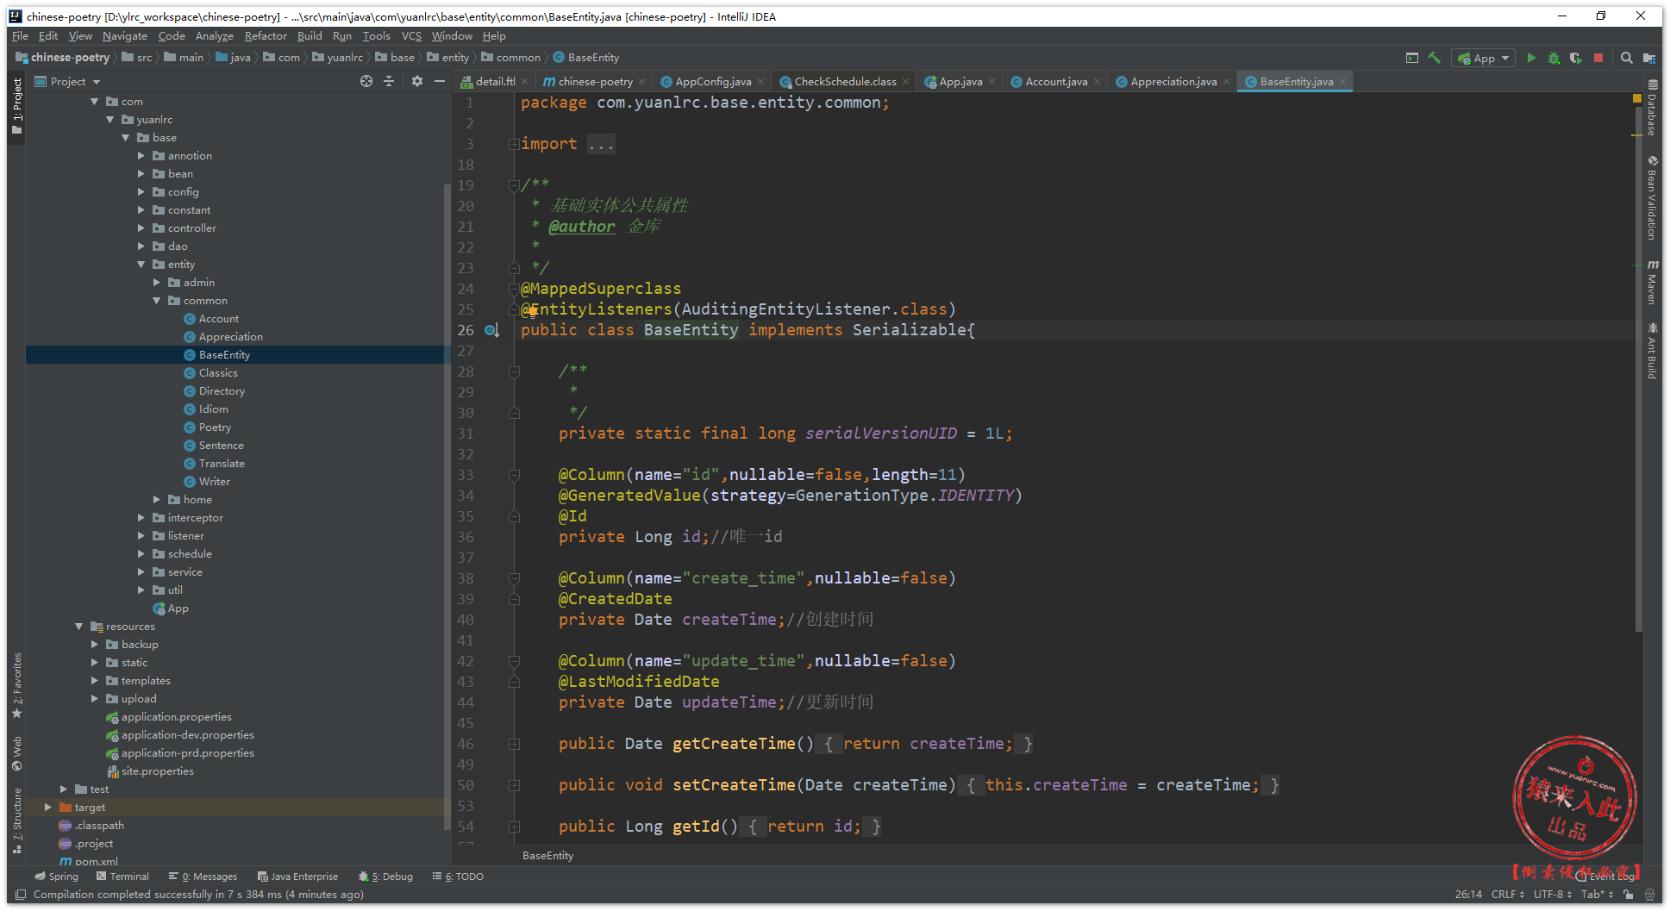This screenshot has height=911, width=1670.
Task: Run the App configuration
Action: (1531, 58)
